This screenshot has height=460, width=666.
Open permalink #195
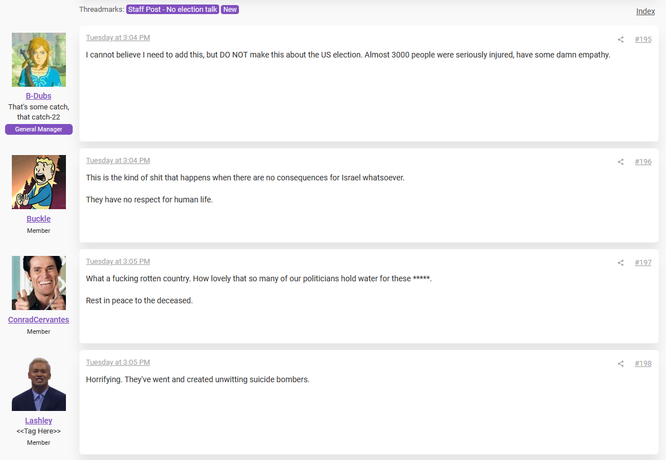(643, 39)
